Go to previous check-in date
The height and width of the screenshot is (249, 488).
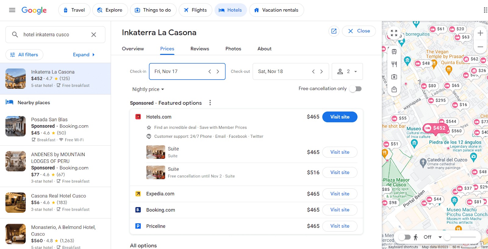click(x=210, y=71)
